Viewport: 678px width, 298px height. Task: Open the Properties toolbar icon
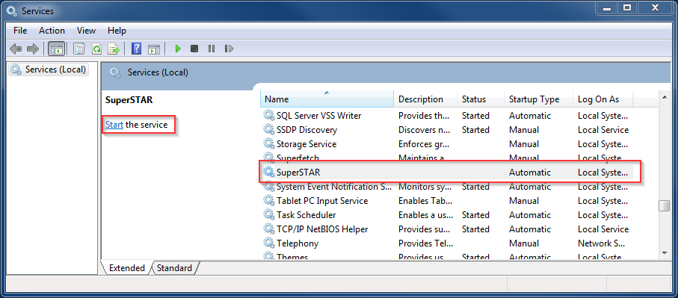tap(78, 49)
